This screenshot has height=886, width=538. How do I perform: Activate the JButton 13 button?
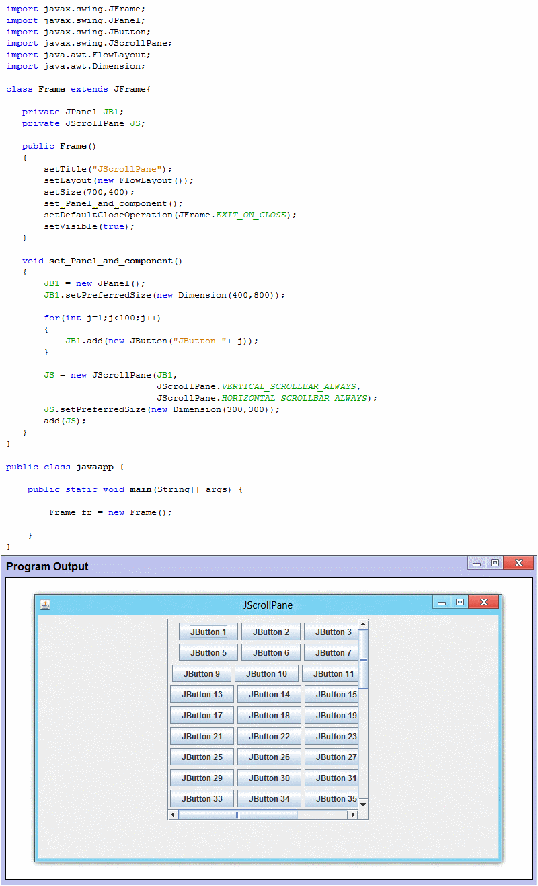202,695
